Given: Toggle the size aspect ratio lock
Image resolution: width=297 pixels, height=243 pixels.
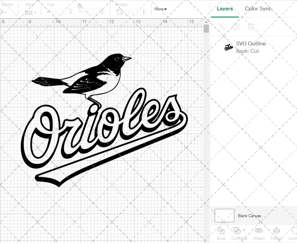Looking at the screenshot, I should [80, 6].
